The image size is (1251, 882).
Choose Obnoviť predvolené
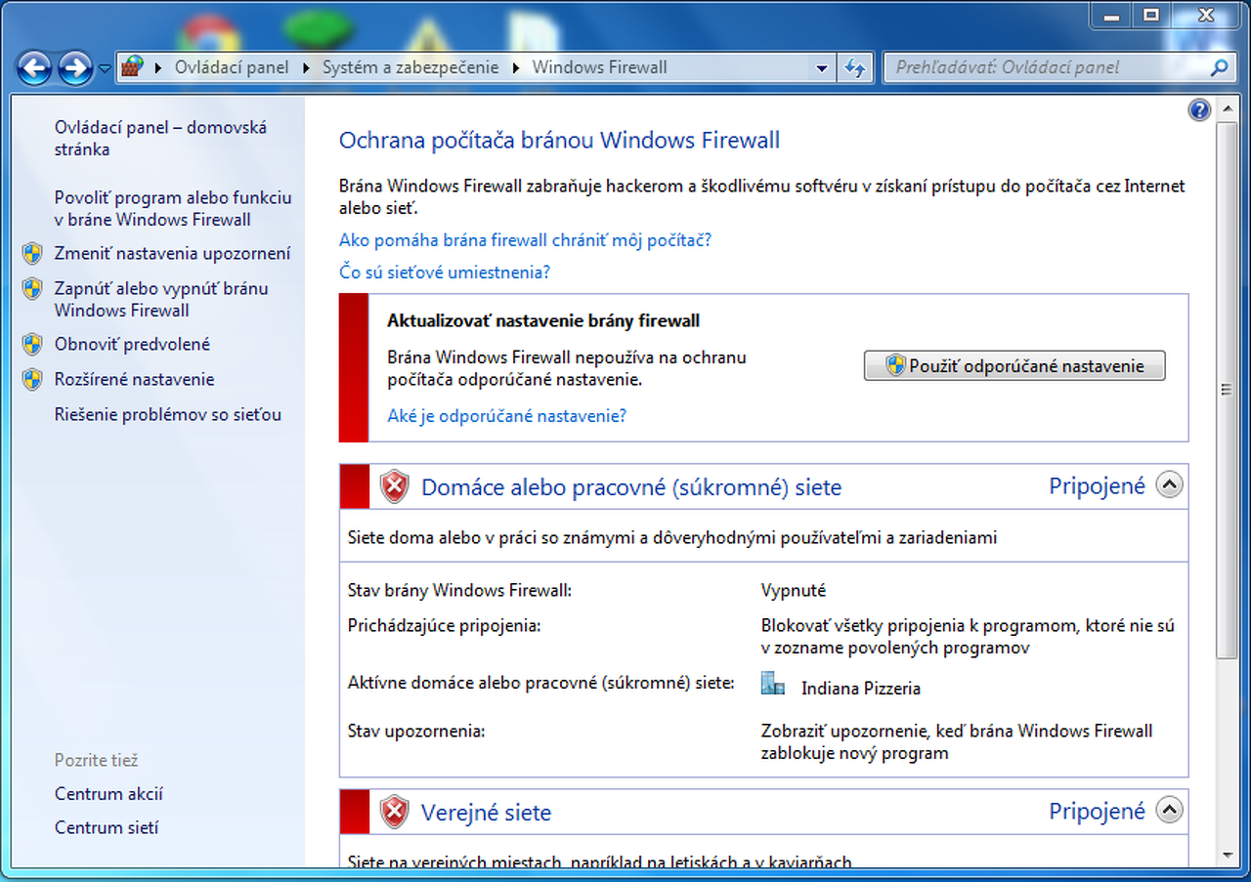tap(132, 344)
